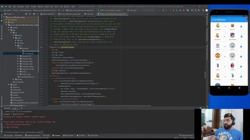
Task: Collapse the local_notification_demo root folder
Action: click(4, 17)
